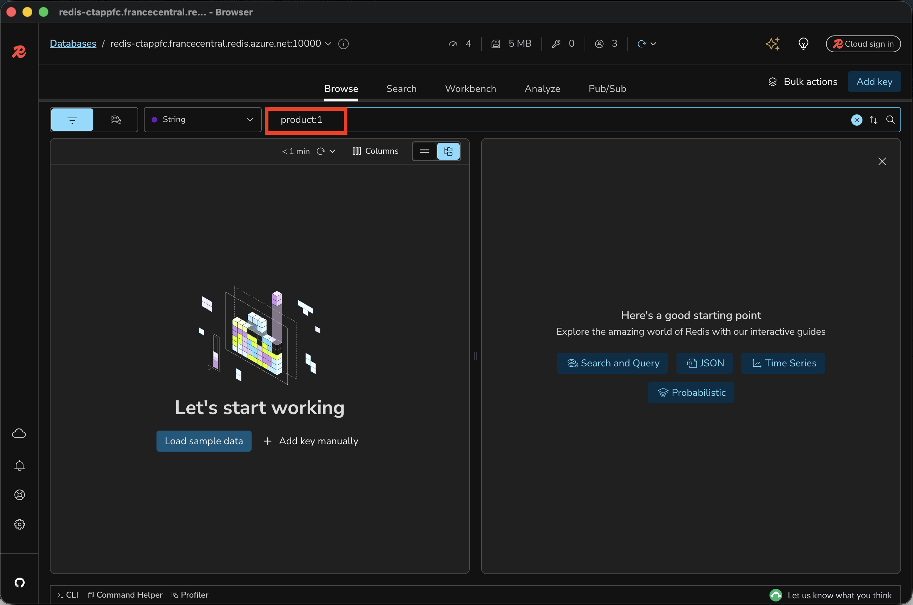This screenshot has width=913, height=605.
Task: Click the commands per second gauge icon
Action: [x=453, y=44]
